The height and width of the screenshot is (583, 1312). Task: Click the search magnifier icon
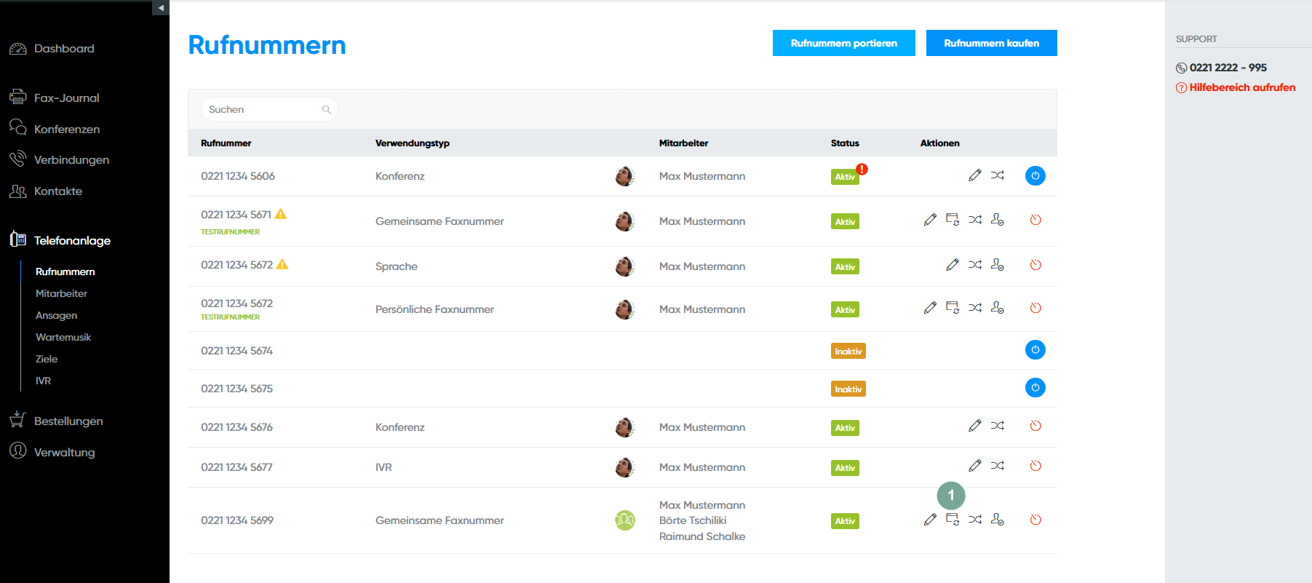(327, 110)
